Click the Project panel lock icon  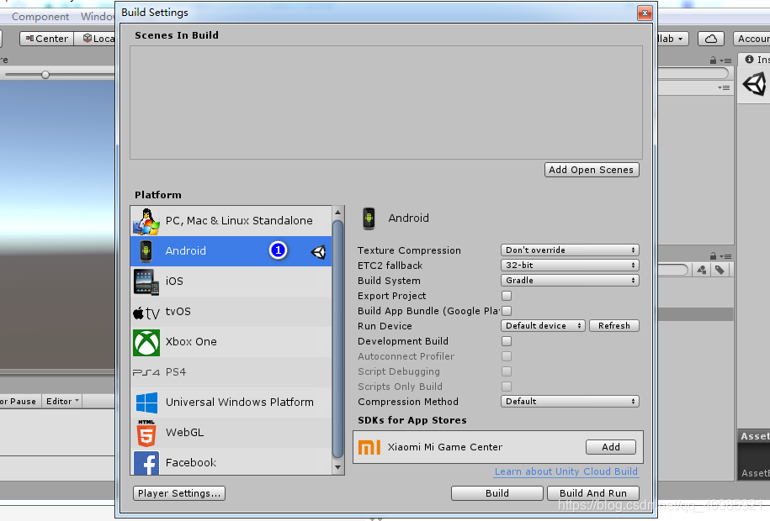click(713, 256)
